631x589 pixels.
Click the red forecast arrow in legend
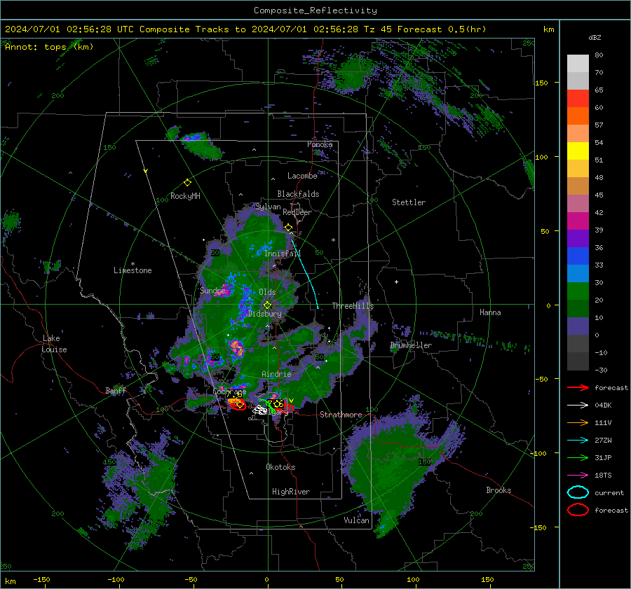578,387
